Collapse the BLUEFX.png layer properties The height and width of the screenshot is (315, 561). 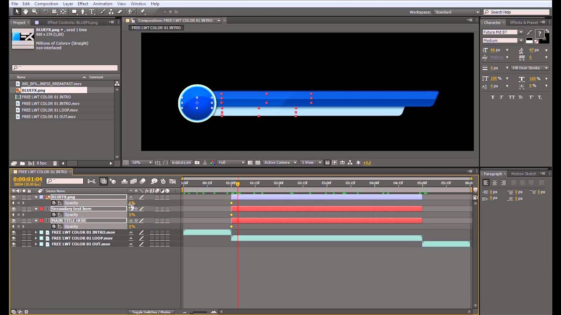coord(36,197)
